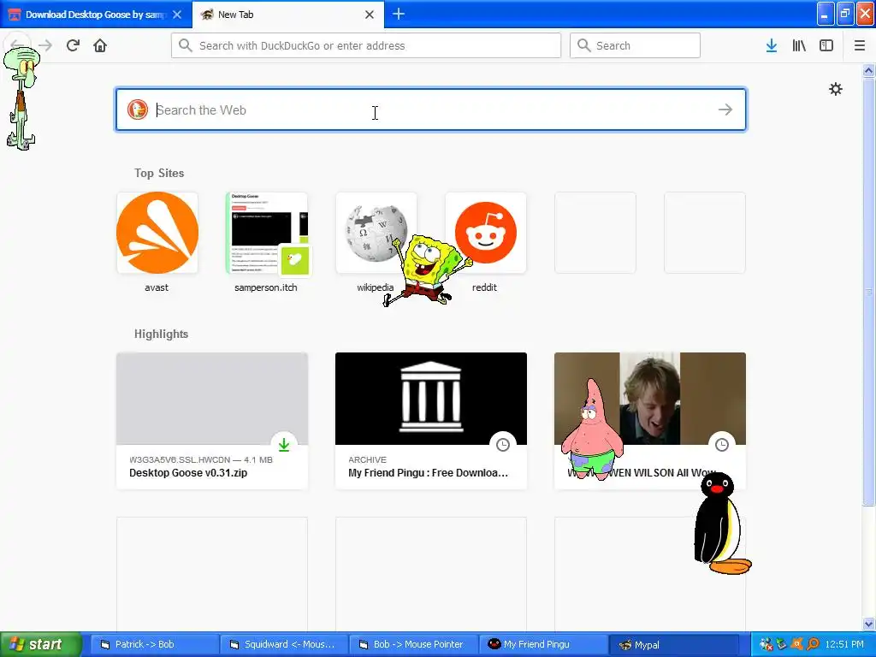Click the 12:51 PM system clock
This screenshot has width=876, height=657.
pos(844,644)
